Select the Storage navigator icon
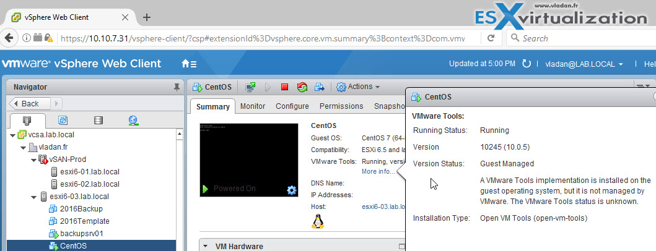Screen dimensions: 656x251 [98, 121]
